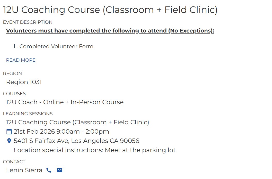Image resolution: width=272 pixels, height=179 pixels.
Task: Click the map pin icon by the address
Action: [x=9, y=141]
